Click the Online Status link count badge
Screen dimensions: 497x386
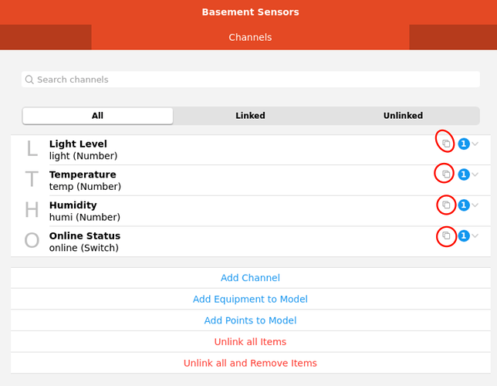pyautogui.click(x=464, y=235)
